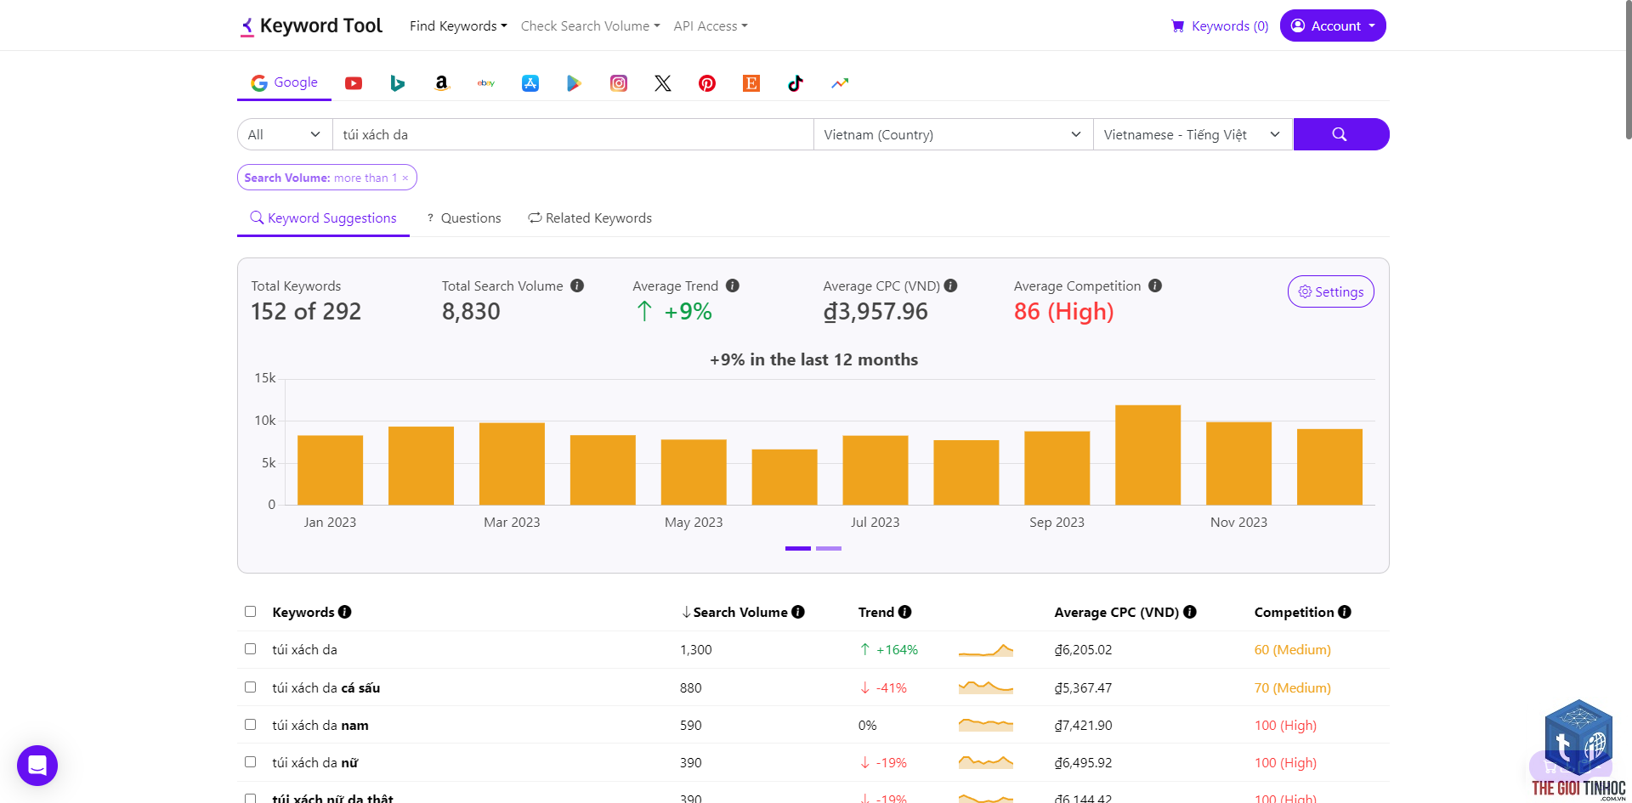Image resolution: width=1632 pixels, height=803 pixels.
Task: Check the box for 'túi xách da nữ'
Action: tap(250, 762)
